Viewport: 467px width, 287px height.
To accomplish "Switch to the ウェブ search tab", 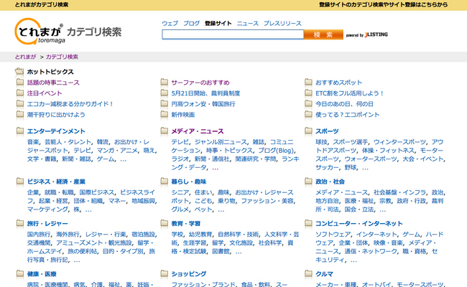I will tap(170, 23).
